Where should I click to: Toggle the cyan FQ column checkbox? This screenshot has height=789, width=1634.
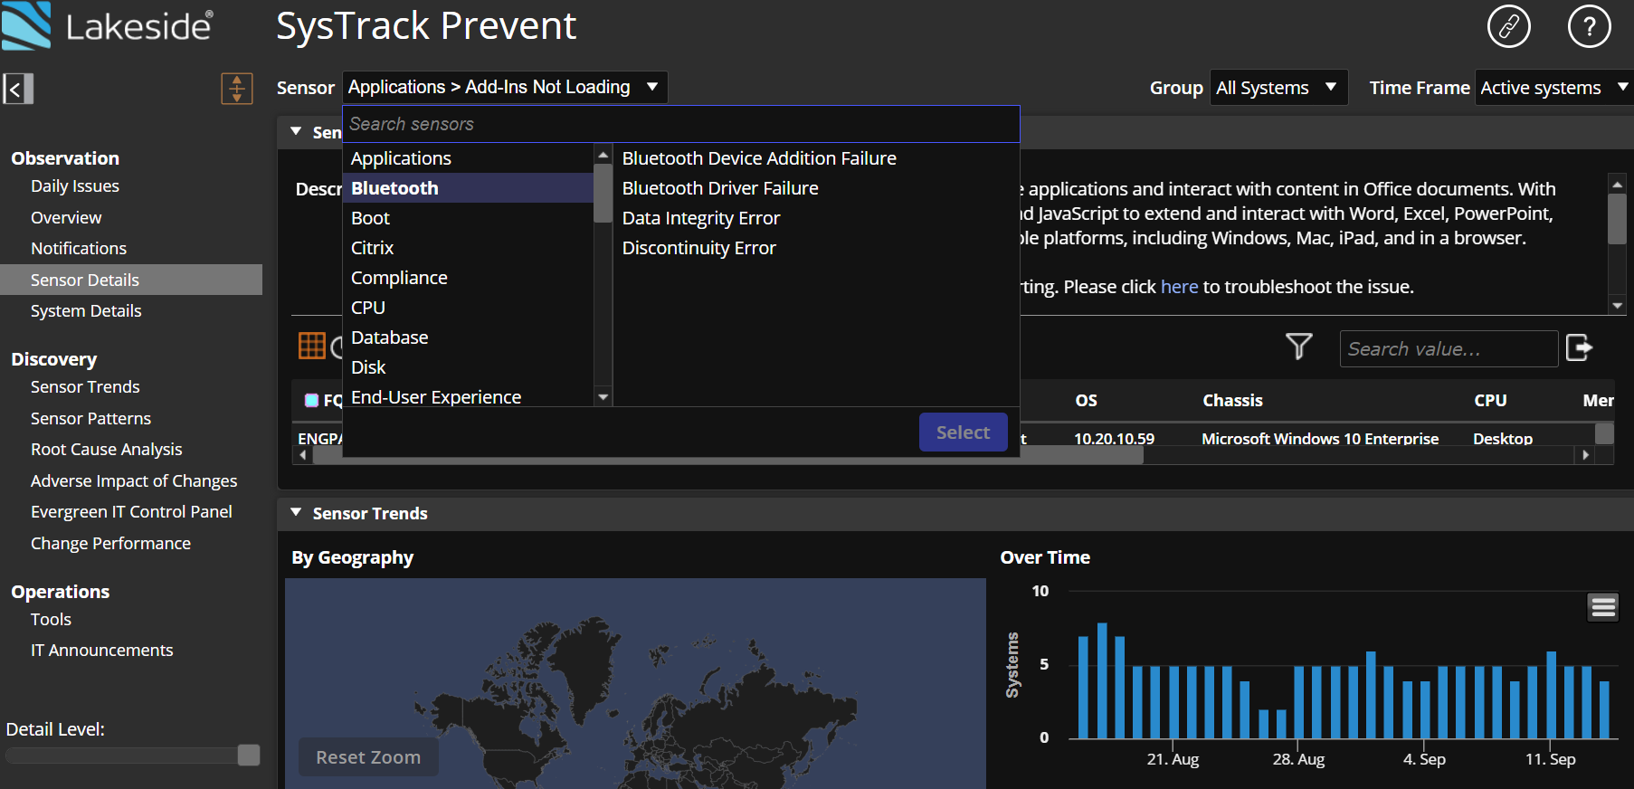click(311, 401)
